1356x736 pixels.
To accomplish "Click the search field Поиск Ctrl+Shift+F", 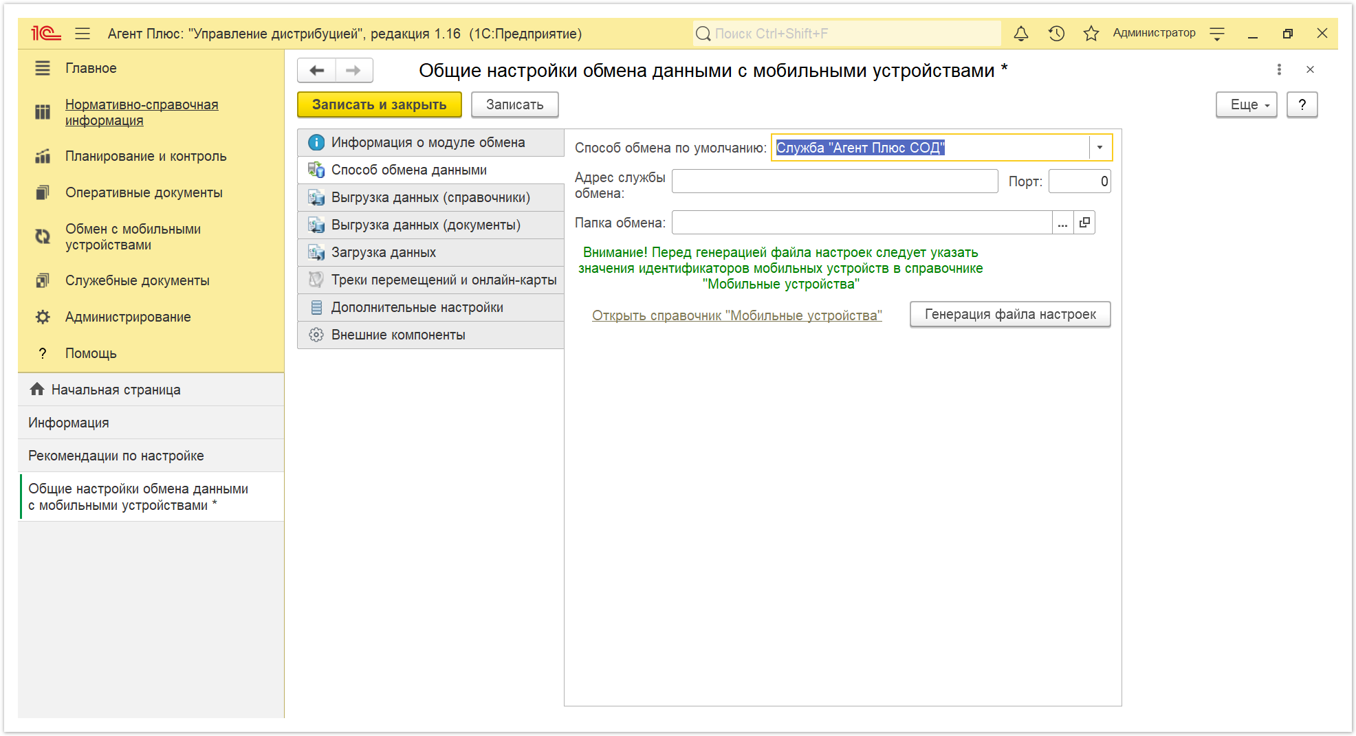I will click(x=847, y=33).
